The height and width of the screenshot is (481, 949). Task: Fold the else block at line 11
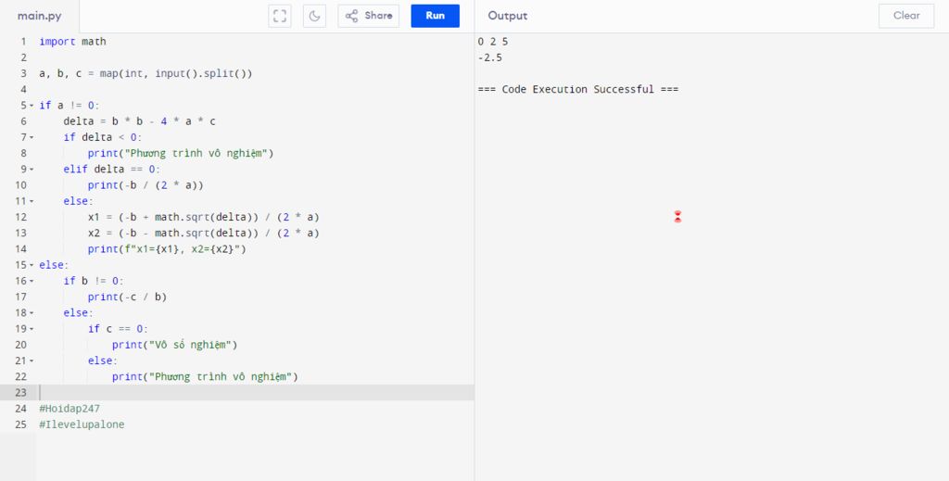pyautogui.click(x=32, y=201)
